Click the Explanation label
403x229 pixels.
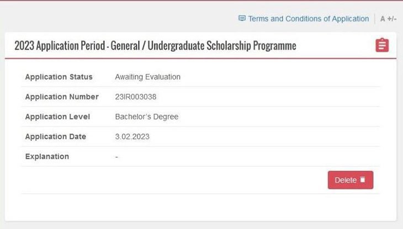[x=47, y=156]
